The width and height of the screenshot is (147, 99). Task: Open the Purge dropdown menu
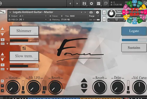pos(94,16)
